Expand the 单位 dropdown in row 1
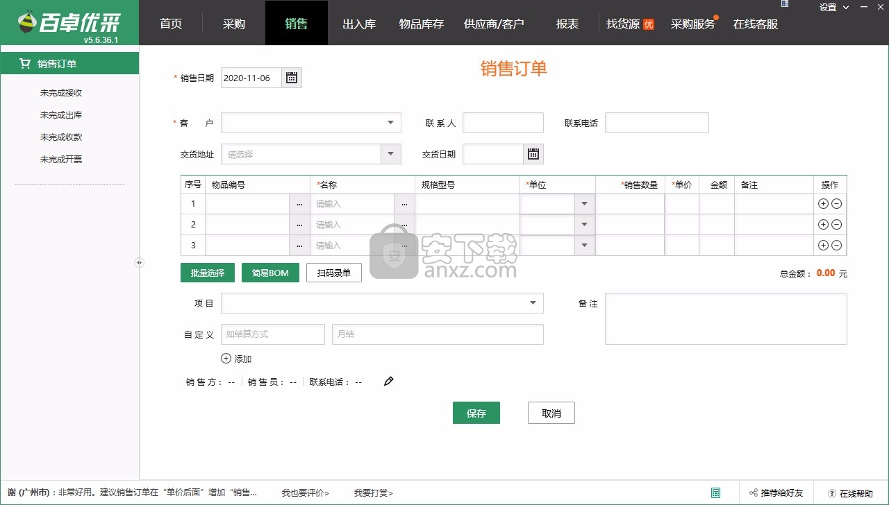 coord(584,204)
